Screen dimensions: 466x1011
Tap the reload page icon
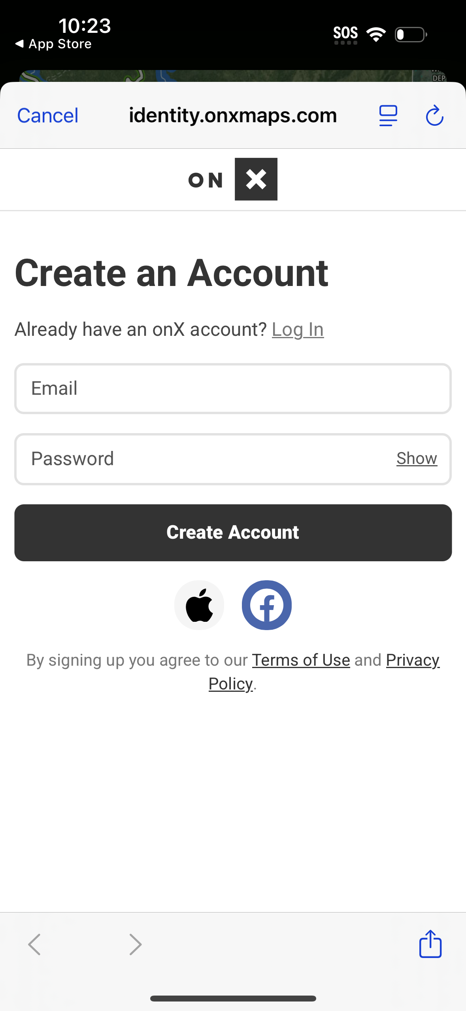pos(434,115)
